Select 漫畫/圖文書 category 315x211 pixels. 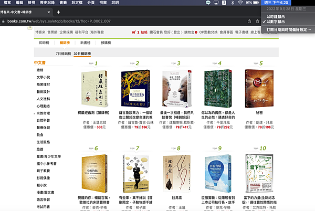[x=45, y=192]
